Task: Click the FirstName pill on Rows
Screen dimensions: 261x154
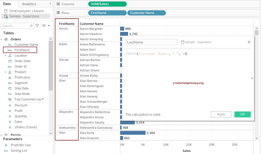Action: coord(107,13)
